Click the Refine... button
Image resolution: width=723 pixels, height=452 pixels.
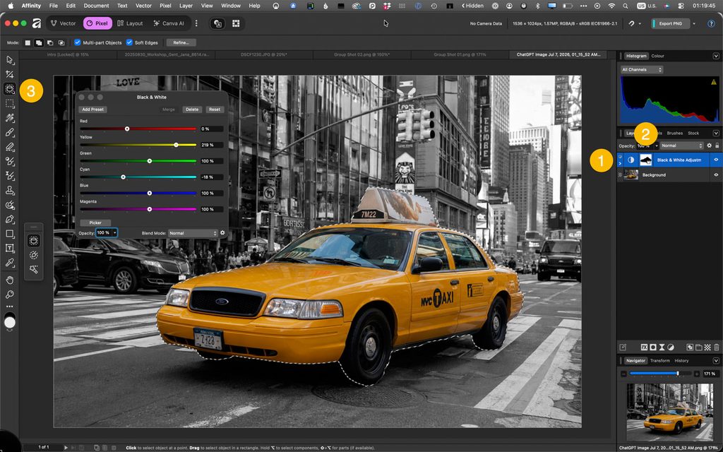181,42
